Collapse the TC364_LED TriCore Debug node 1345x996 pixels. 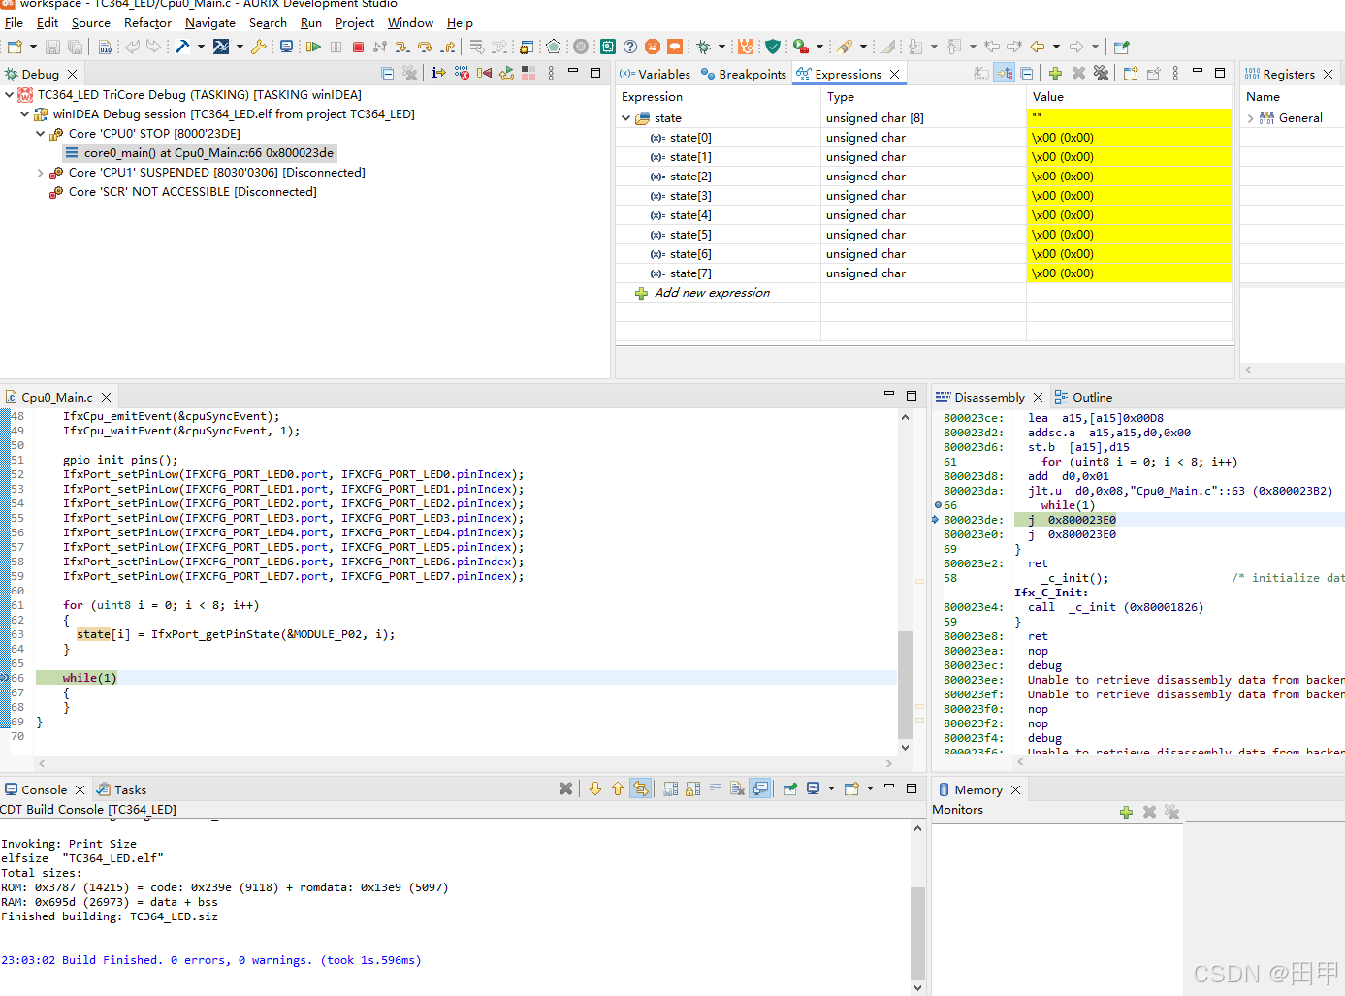[9, 95]
